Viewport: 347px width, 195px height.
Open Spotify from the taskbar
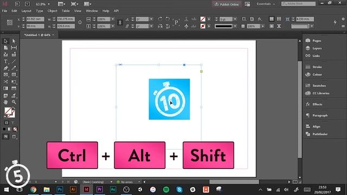(x=166, y=190)
